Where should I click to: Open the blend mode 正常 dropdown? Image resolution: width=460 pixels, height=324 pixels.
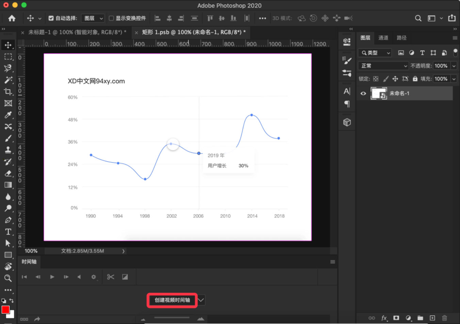[x=383, y=66]
